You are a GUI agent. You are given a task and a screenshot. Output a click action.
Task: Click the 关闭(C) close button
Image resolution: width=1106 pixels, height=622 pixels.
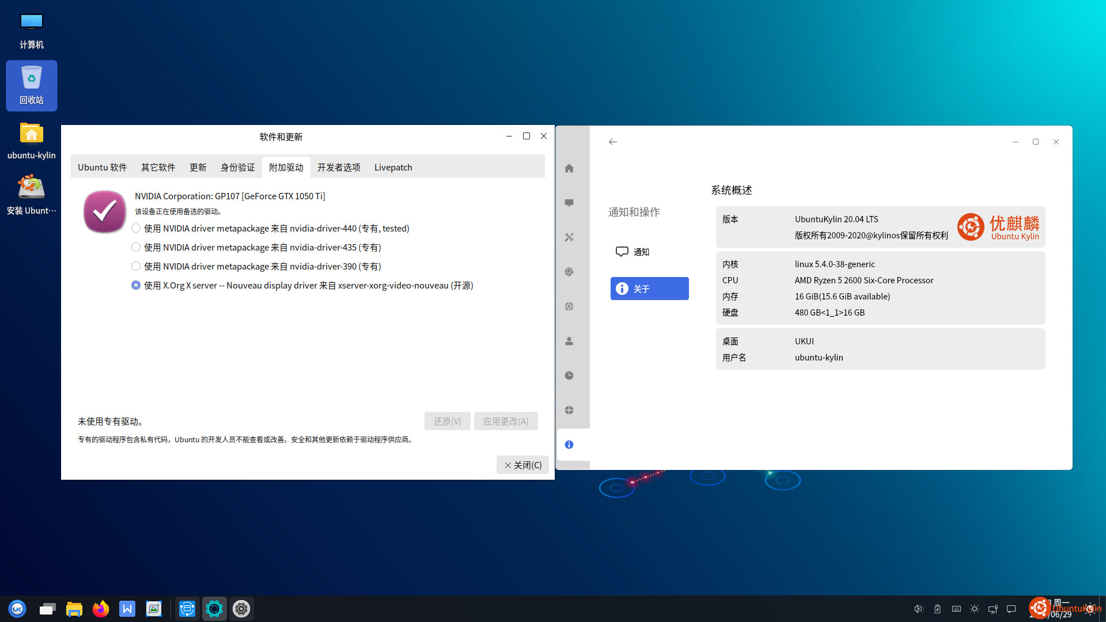click(522, 465)
